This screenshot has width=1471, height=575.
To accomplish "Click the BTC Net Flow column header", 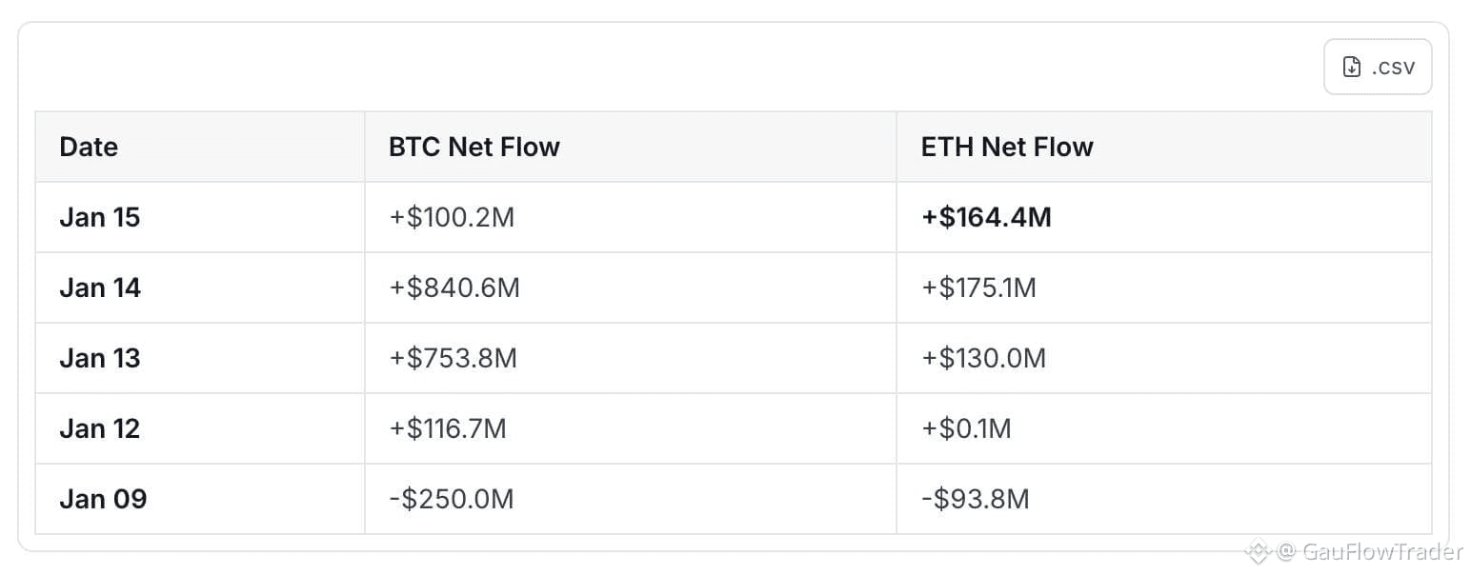I will pyautogui.click(x=474, y=147).
